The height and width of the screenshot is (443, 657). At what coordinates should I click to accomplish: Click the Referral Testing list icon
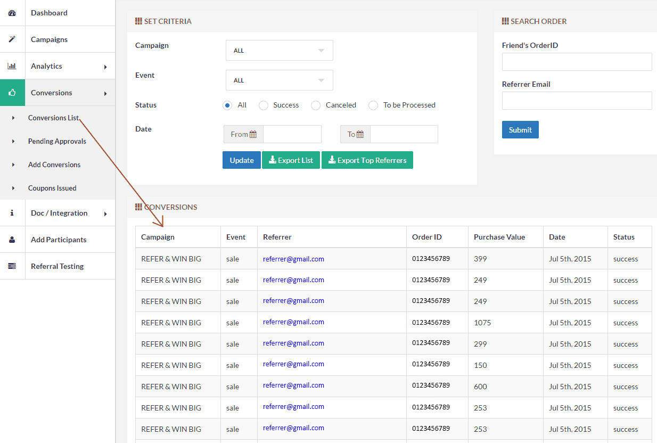(12, 266)
